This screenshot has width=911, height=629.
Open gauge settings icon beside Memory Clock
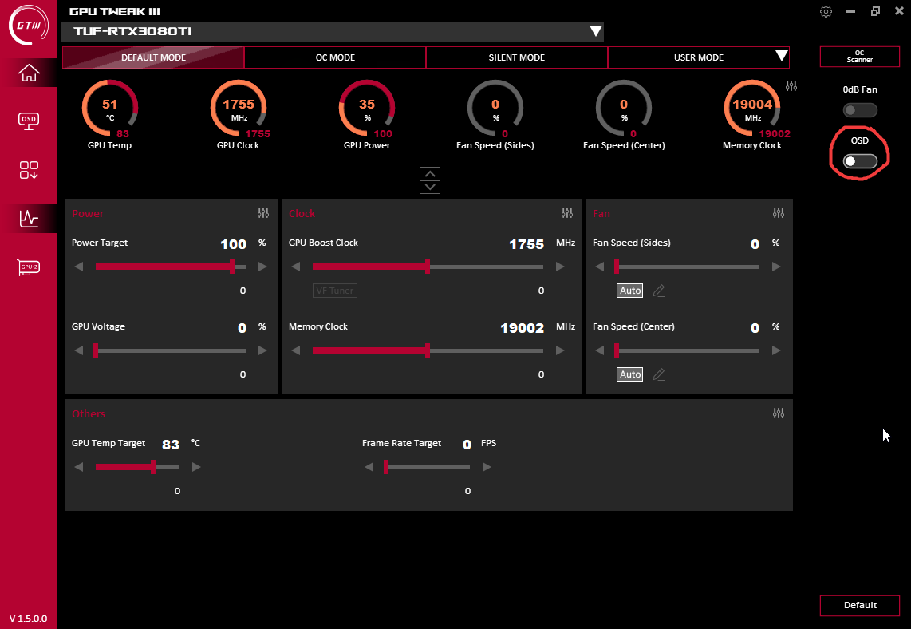791,86
